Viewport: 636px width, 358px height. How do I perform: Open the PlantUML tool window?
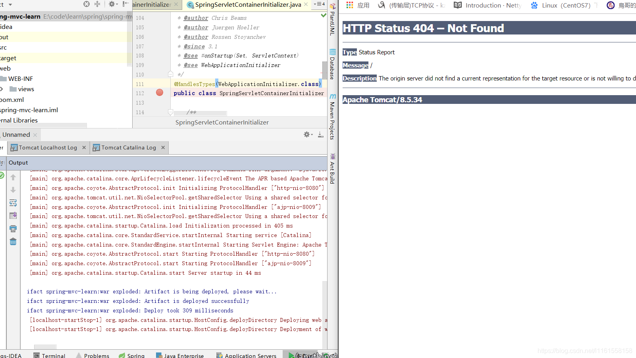(x=333, y=19)
